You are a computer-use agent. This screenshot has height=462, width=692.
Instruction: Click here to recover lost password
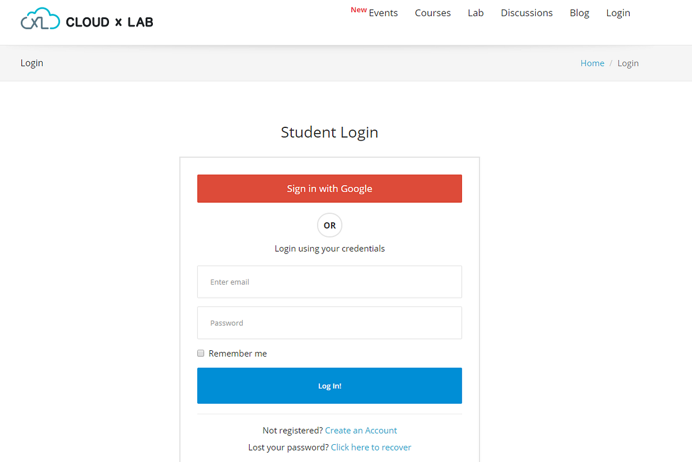[371, 447]
